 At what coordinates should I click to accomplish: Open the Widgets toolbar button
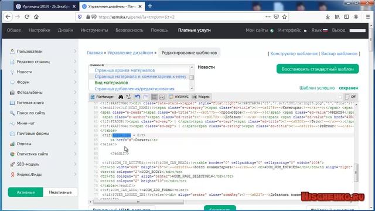[202, 97]
